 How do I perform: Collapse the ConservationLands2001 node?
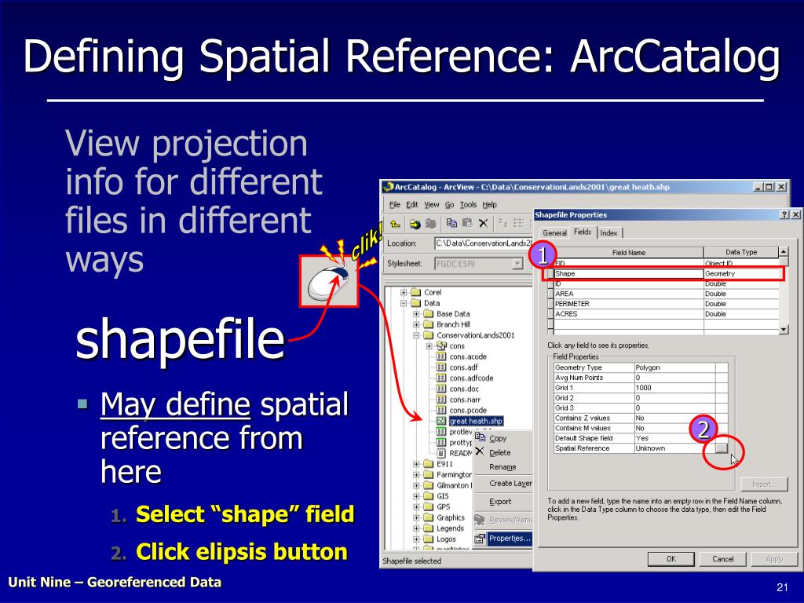[416, 335]
